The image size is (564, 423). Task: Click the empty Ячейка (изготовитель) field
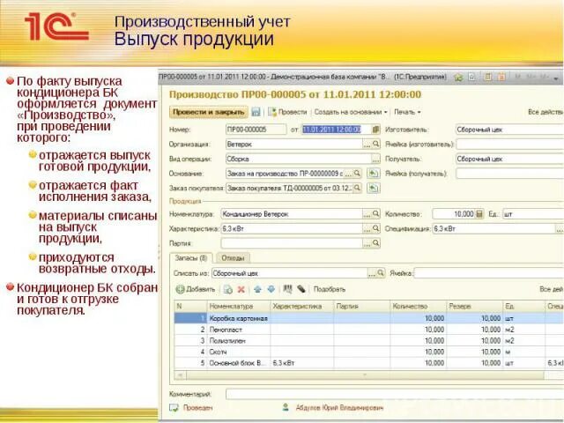(x=509, y=145)
